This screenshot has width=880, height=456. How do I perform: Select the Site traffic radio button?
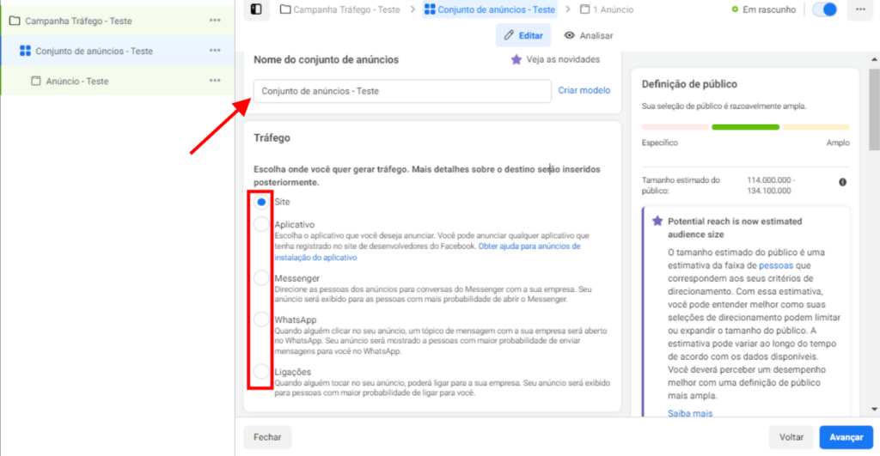click(261, 202)
